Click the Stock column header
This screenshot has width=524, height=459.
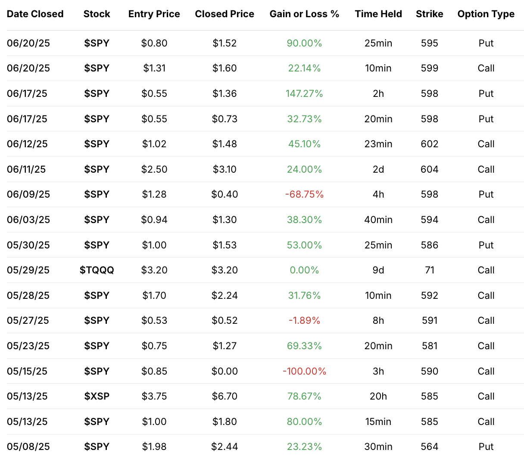(97, 14)
